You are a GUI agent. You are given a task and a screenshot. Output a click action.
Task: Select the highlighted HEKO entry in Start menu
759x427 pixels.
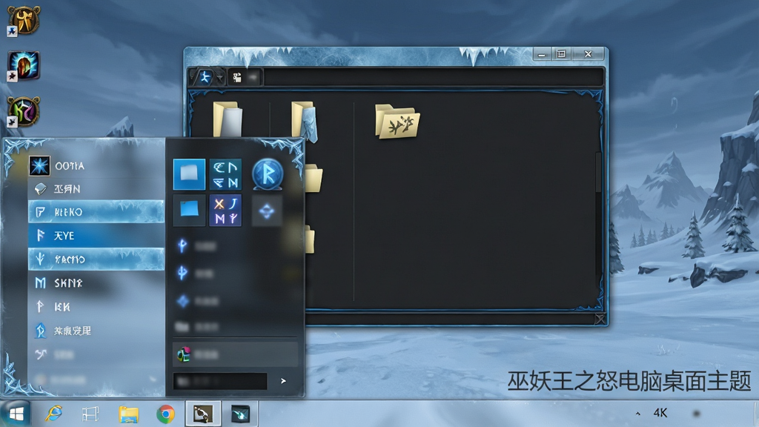pos(96,211)
